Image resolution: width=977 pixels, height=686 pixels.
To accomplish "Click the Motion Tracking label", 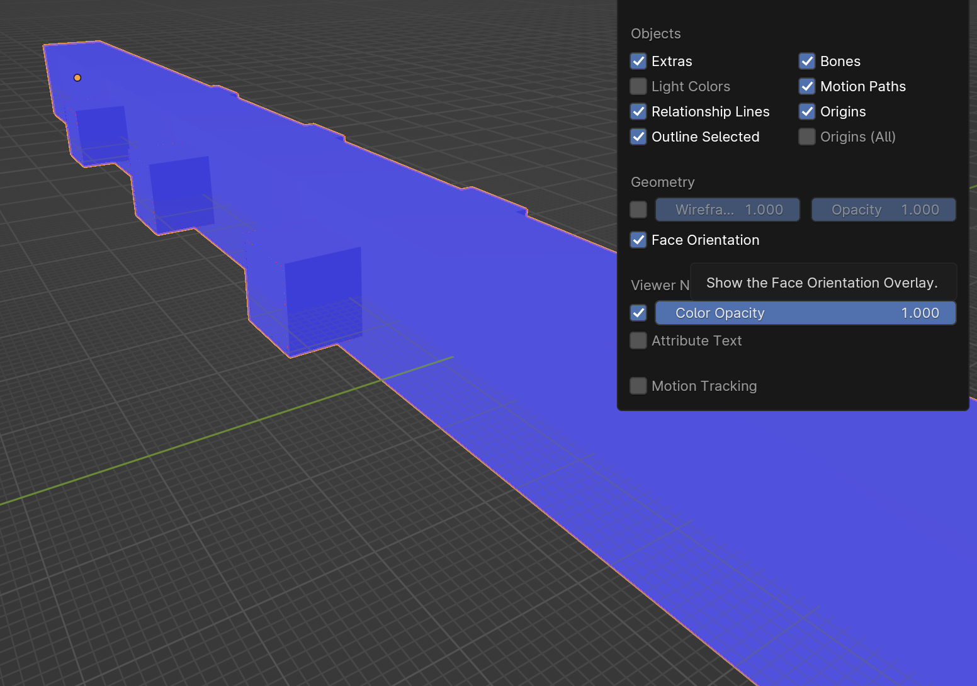I will [704, 386].
